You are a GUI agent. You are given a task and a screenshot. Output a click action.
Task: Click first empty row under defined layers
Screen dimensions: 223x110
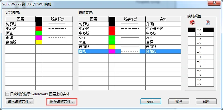tap(39, 47)
